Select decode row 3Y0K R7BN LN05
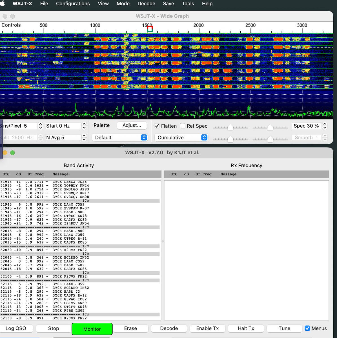 tap(80, 311)
